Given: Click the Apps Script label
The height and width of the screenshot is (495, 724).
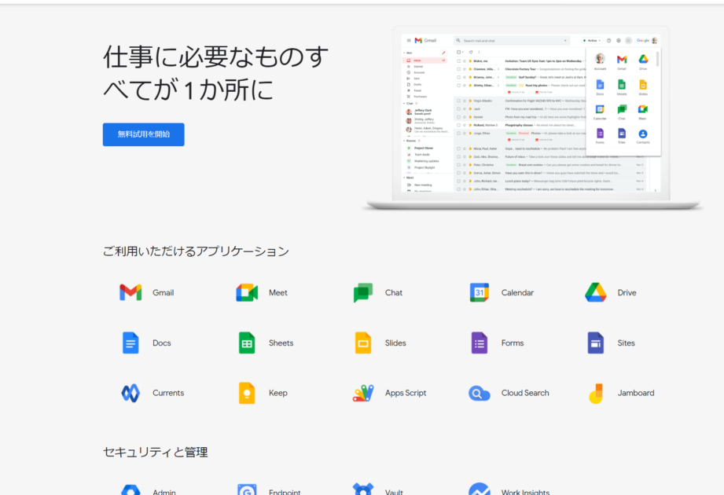Looking at the screenshot, I should click(406, 393).
